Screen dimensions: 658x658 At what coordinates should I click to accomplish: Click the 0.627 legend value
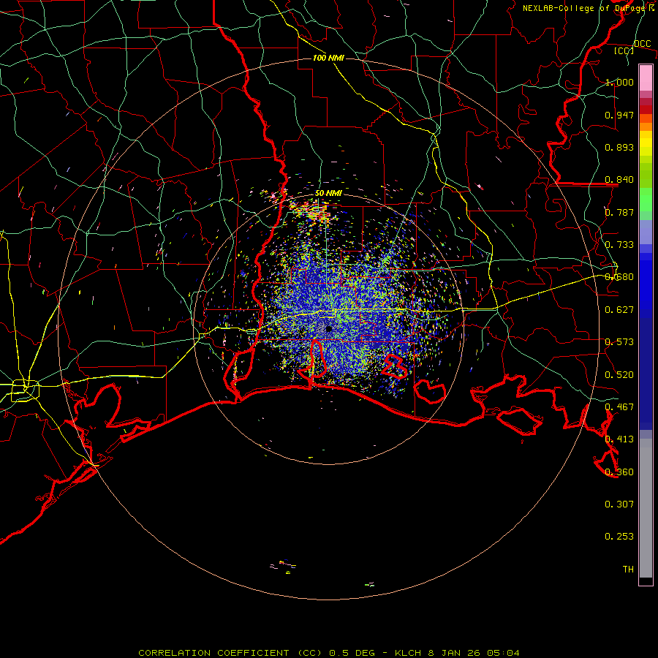click(x=619, y=310)
